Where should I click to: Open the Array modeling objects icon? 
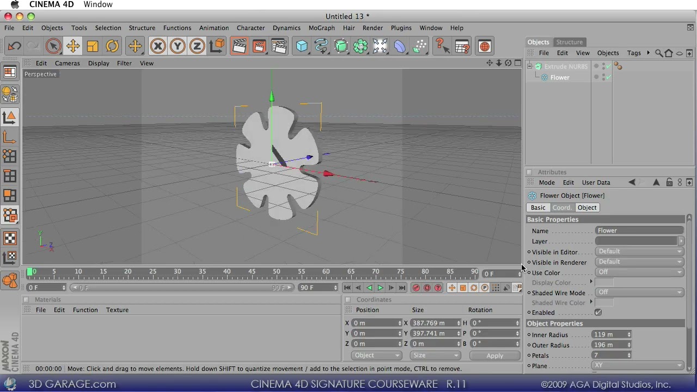click(360, 46)
